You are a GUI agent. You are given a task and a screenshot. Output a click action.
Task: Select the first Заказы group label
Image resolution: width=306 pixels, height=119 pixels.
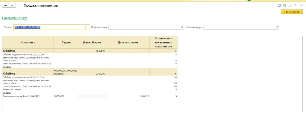pos(7,67)
